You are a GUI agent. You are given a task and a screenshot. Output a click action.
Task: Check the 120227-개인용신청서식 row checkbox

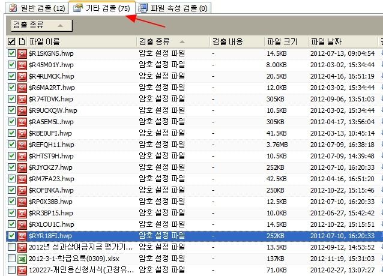(x=11, y=270)
